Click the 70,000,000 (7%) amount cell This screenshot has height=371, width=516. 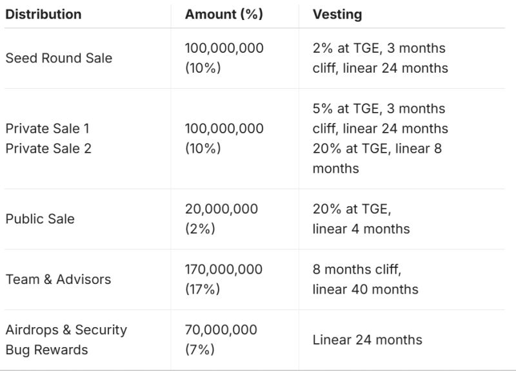click(221, 340)
